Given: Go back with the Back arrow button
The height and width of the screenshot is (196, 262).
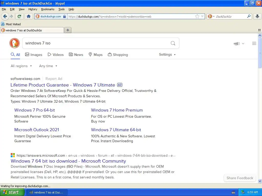Looking at the screenshot, I should pos(5,16).
